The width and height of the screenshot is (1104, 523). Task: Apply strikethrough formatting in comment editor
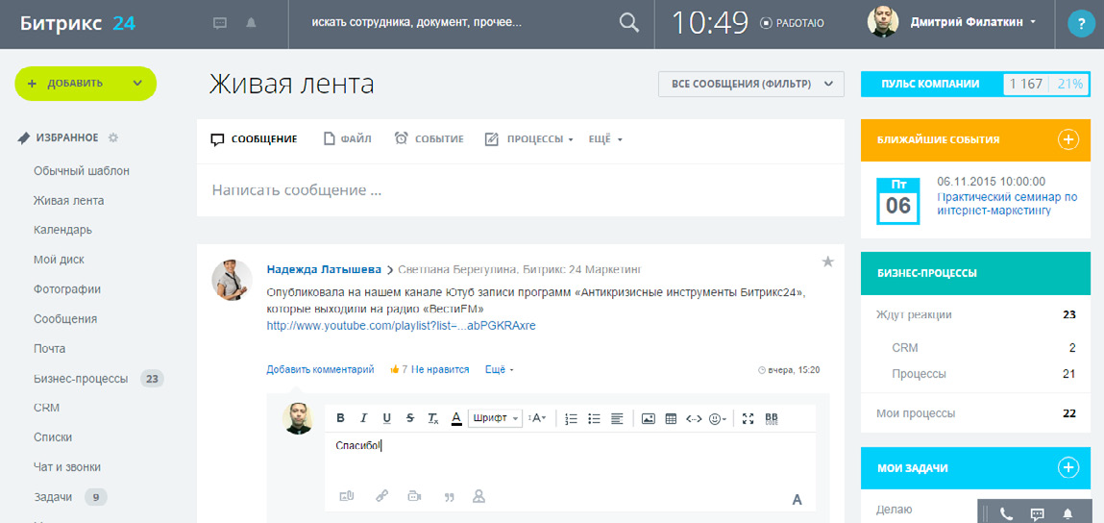click(409, 418)
